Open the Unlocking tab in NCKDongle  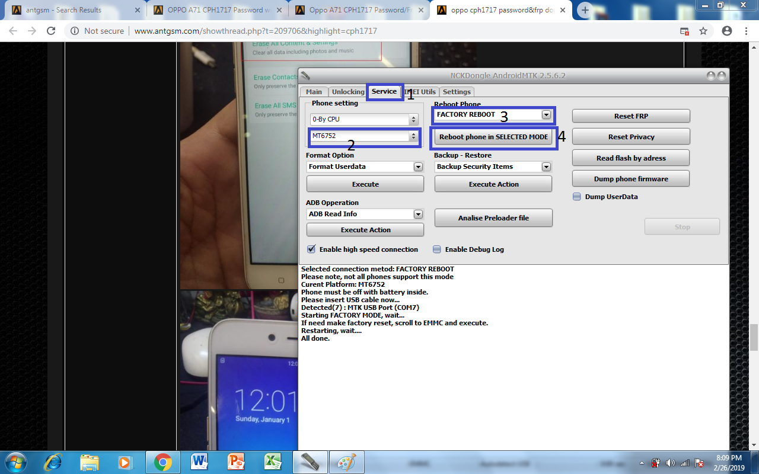tap(348, 92)
